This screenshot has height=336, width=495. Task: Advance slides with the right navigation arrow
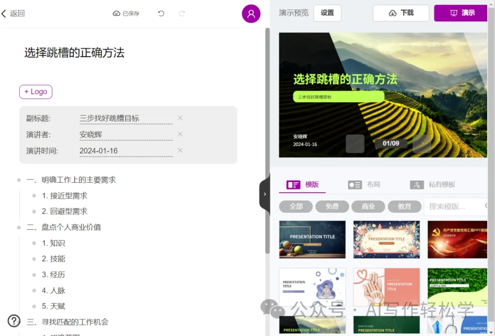[421, 143]
